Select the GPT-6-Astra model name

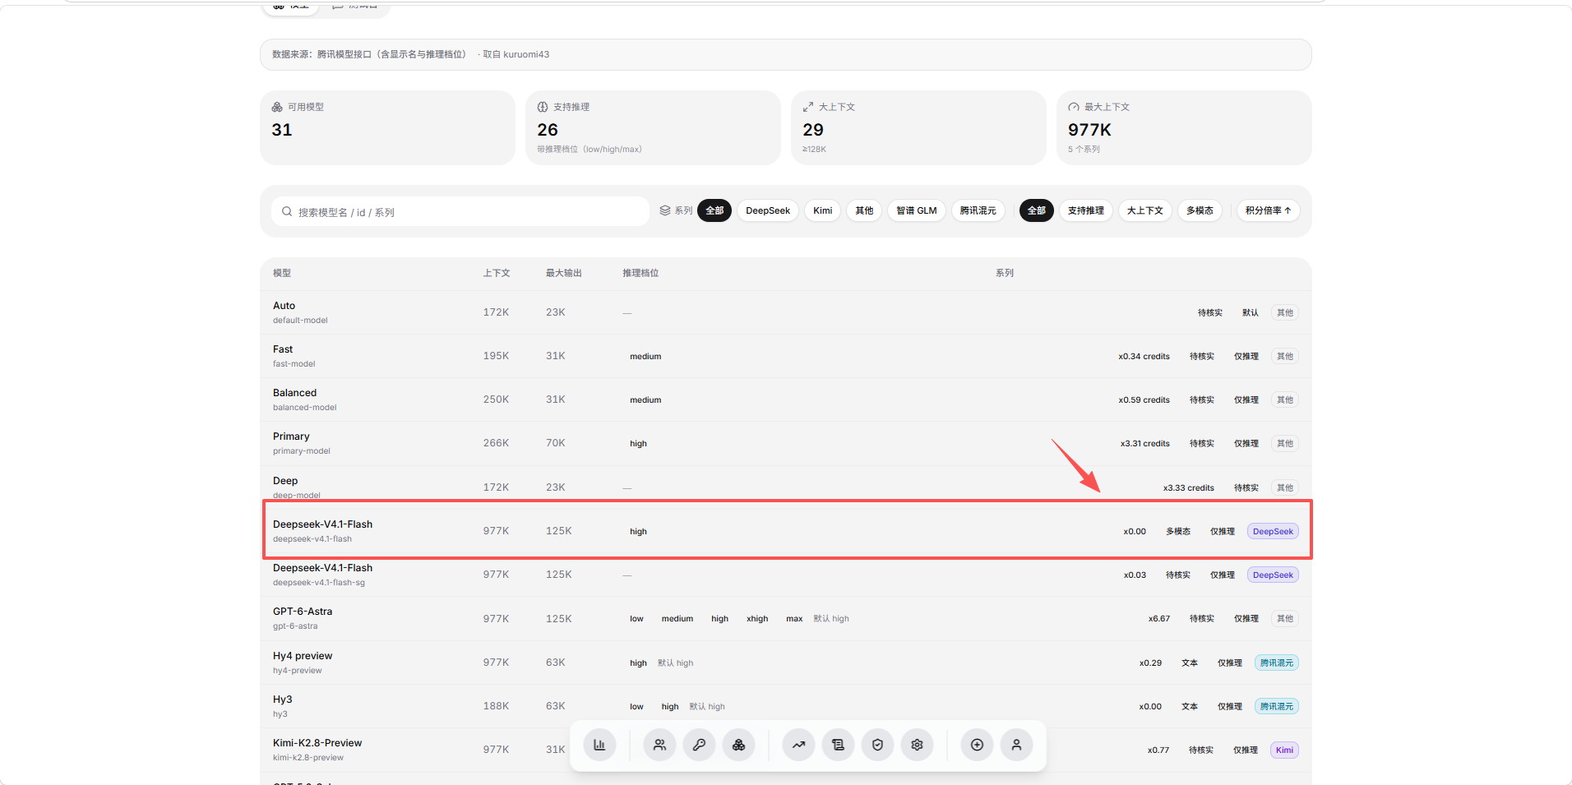click(303, 612)
